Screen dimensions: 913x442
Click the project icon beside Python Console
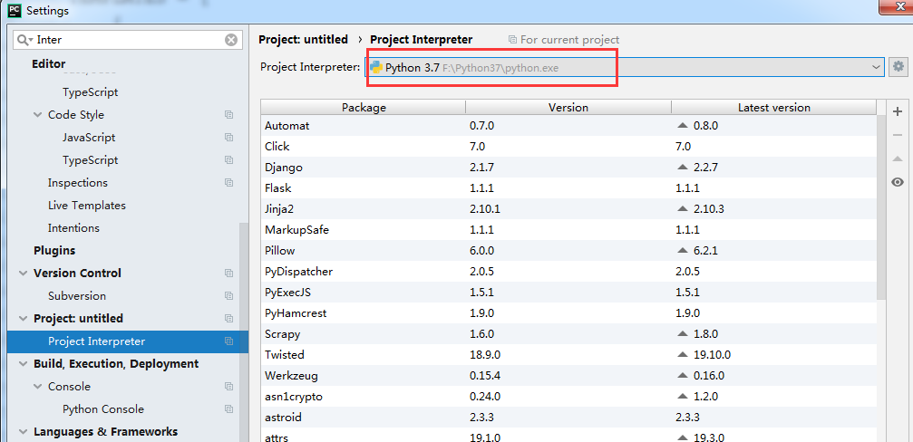pyautogui.click(x=228, y=408)
